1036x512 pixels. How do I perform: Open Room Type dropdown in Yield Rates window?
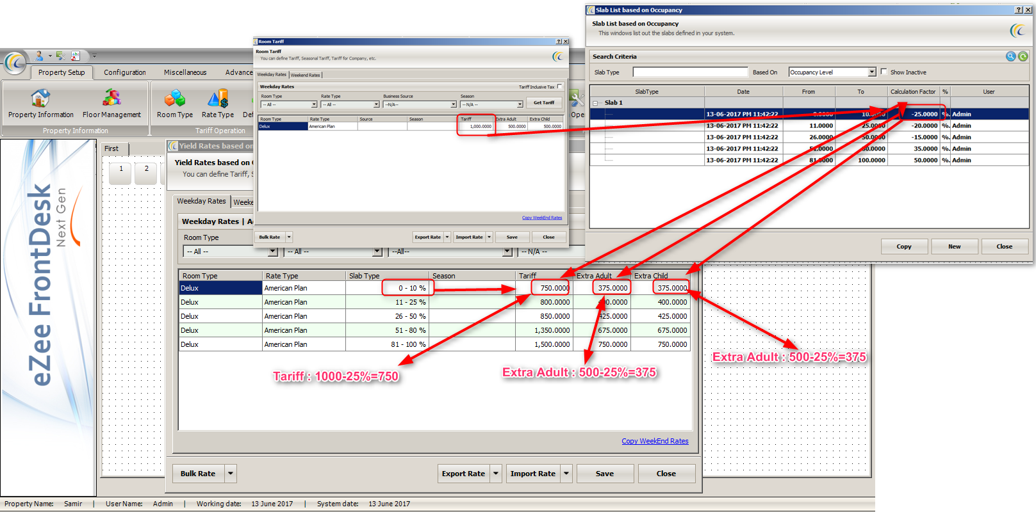(273, 252)
